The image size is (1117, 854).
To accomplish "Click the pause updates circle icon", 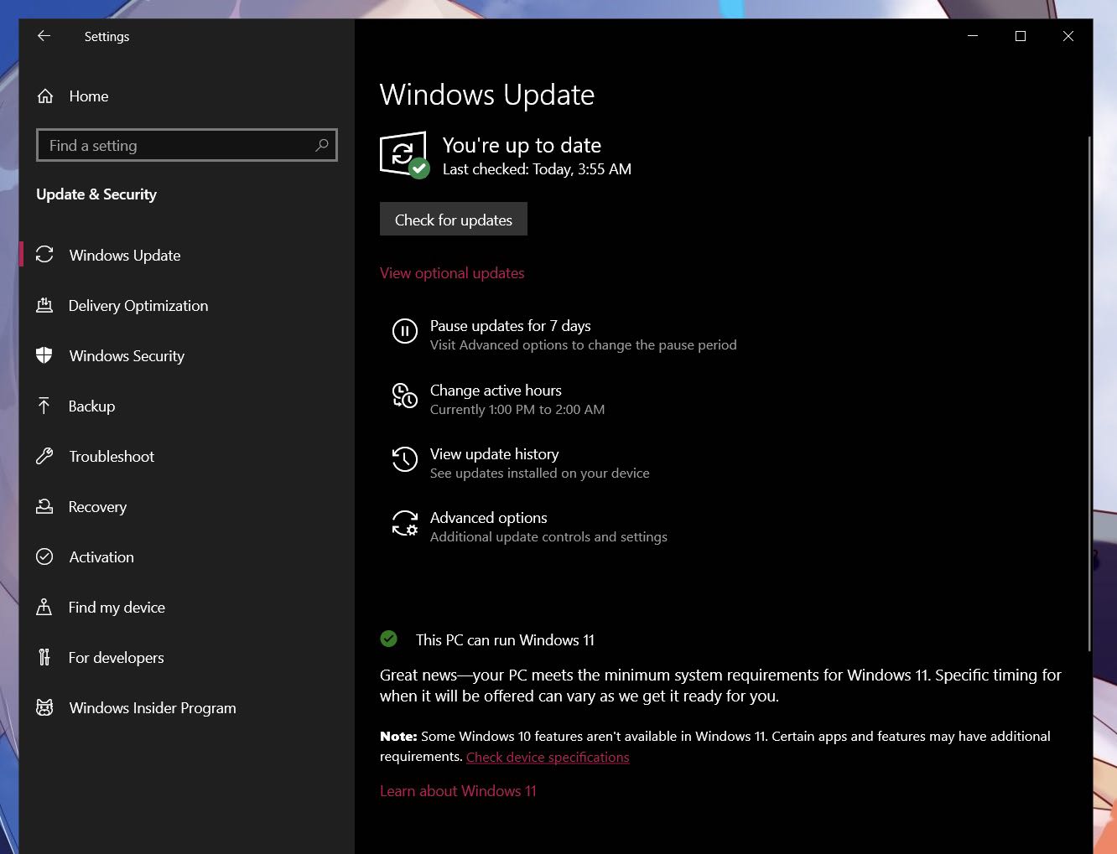I will pyautogui.click(x=405, y=331).
